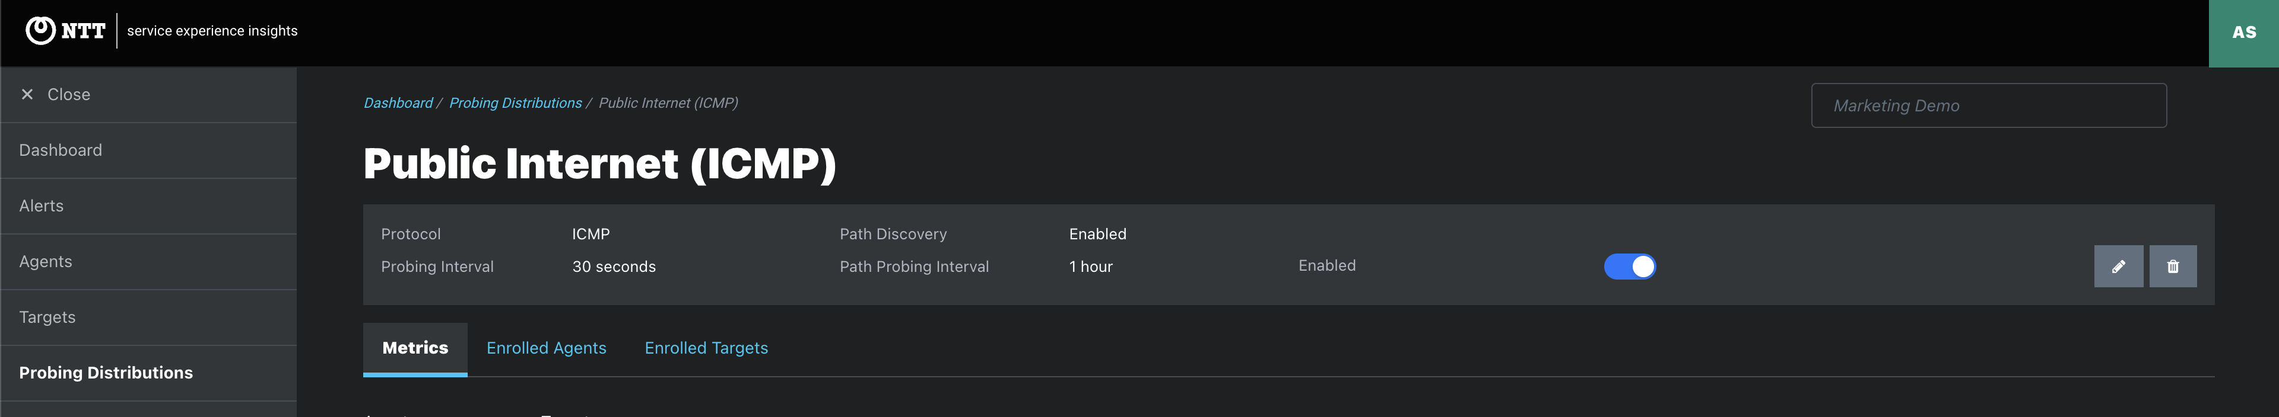Click the service experience insights title
Screen dimensions: 2279x417
pyautogui.click(x=212, y=31)
